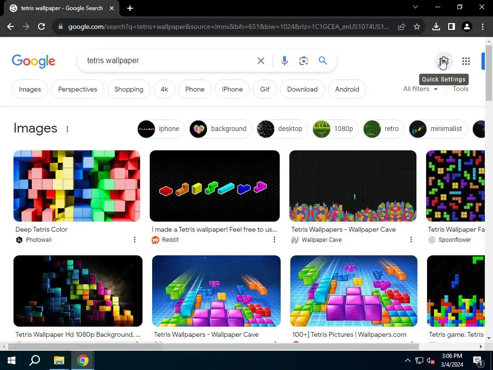The image size is (493, 370).
Task: Open Deep Tetris Color thumbnail
Action: tap(77, 186)
